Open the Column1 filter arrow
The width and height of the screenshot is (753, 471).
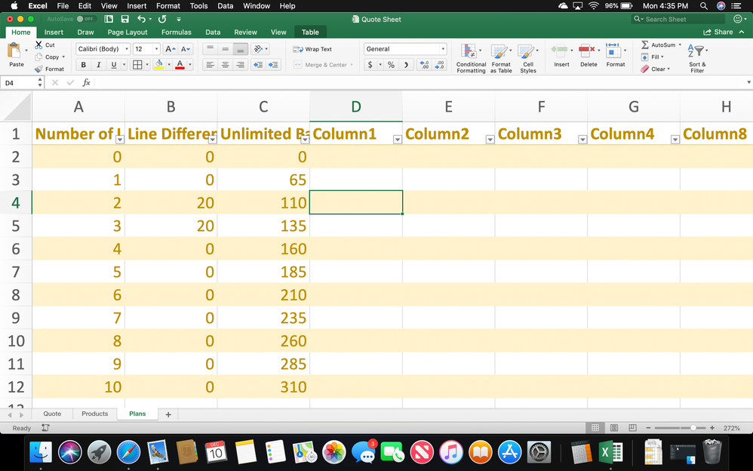[398, 139]
